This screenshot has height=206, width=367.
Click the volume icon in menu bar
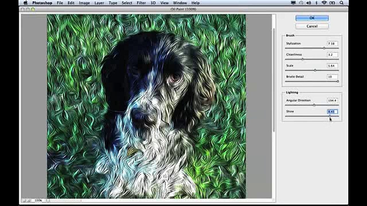309,3
